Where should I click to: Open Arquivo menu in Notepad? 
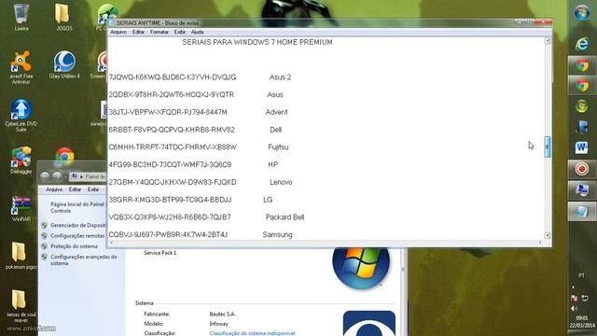click(x=118, y=32)
